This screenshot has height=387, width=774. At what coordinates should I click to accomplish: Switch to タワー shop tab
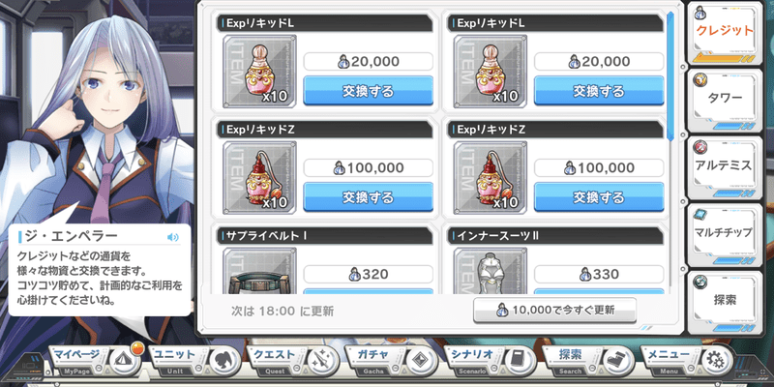click(x=725, y=101)
